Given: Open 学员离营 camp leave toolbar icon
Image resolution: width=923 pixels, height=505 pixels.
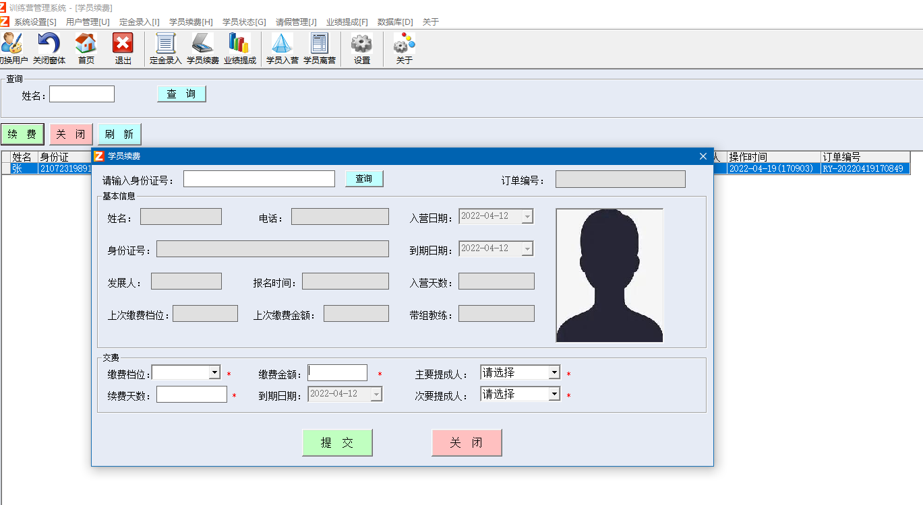Looking at the screenshot, I should pos(320,48).
